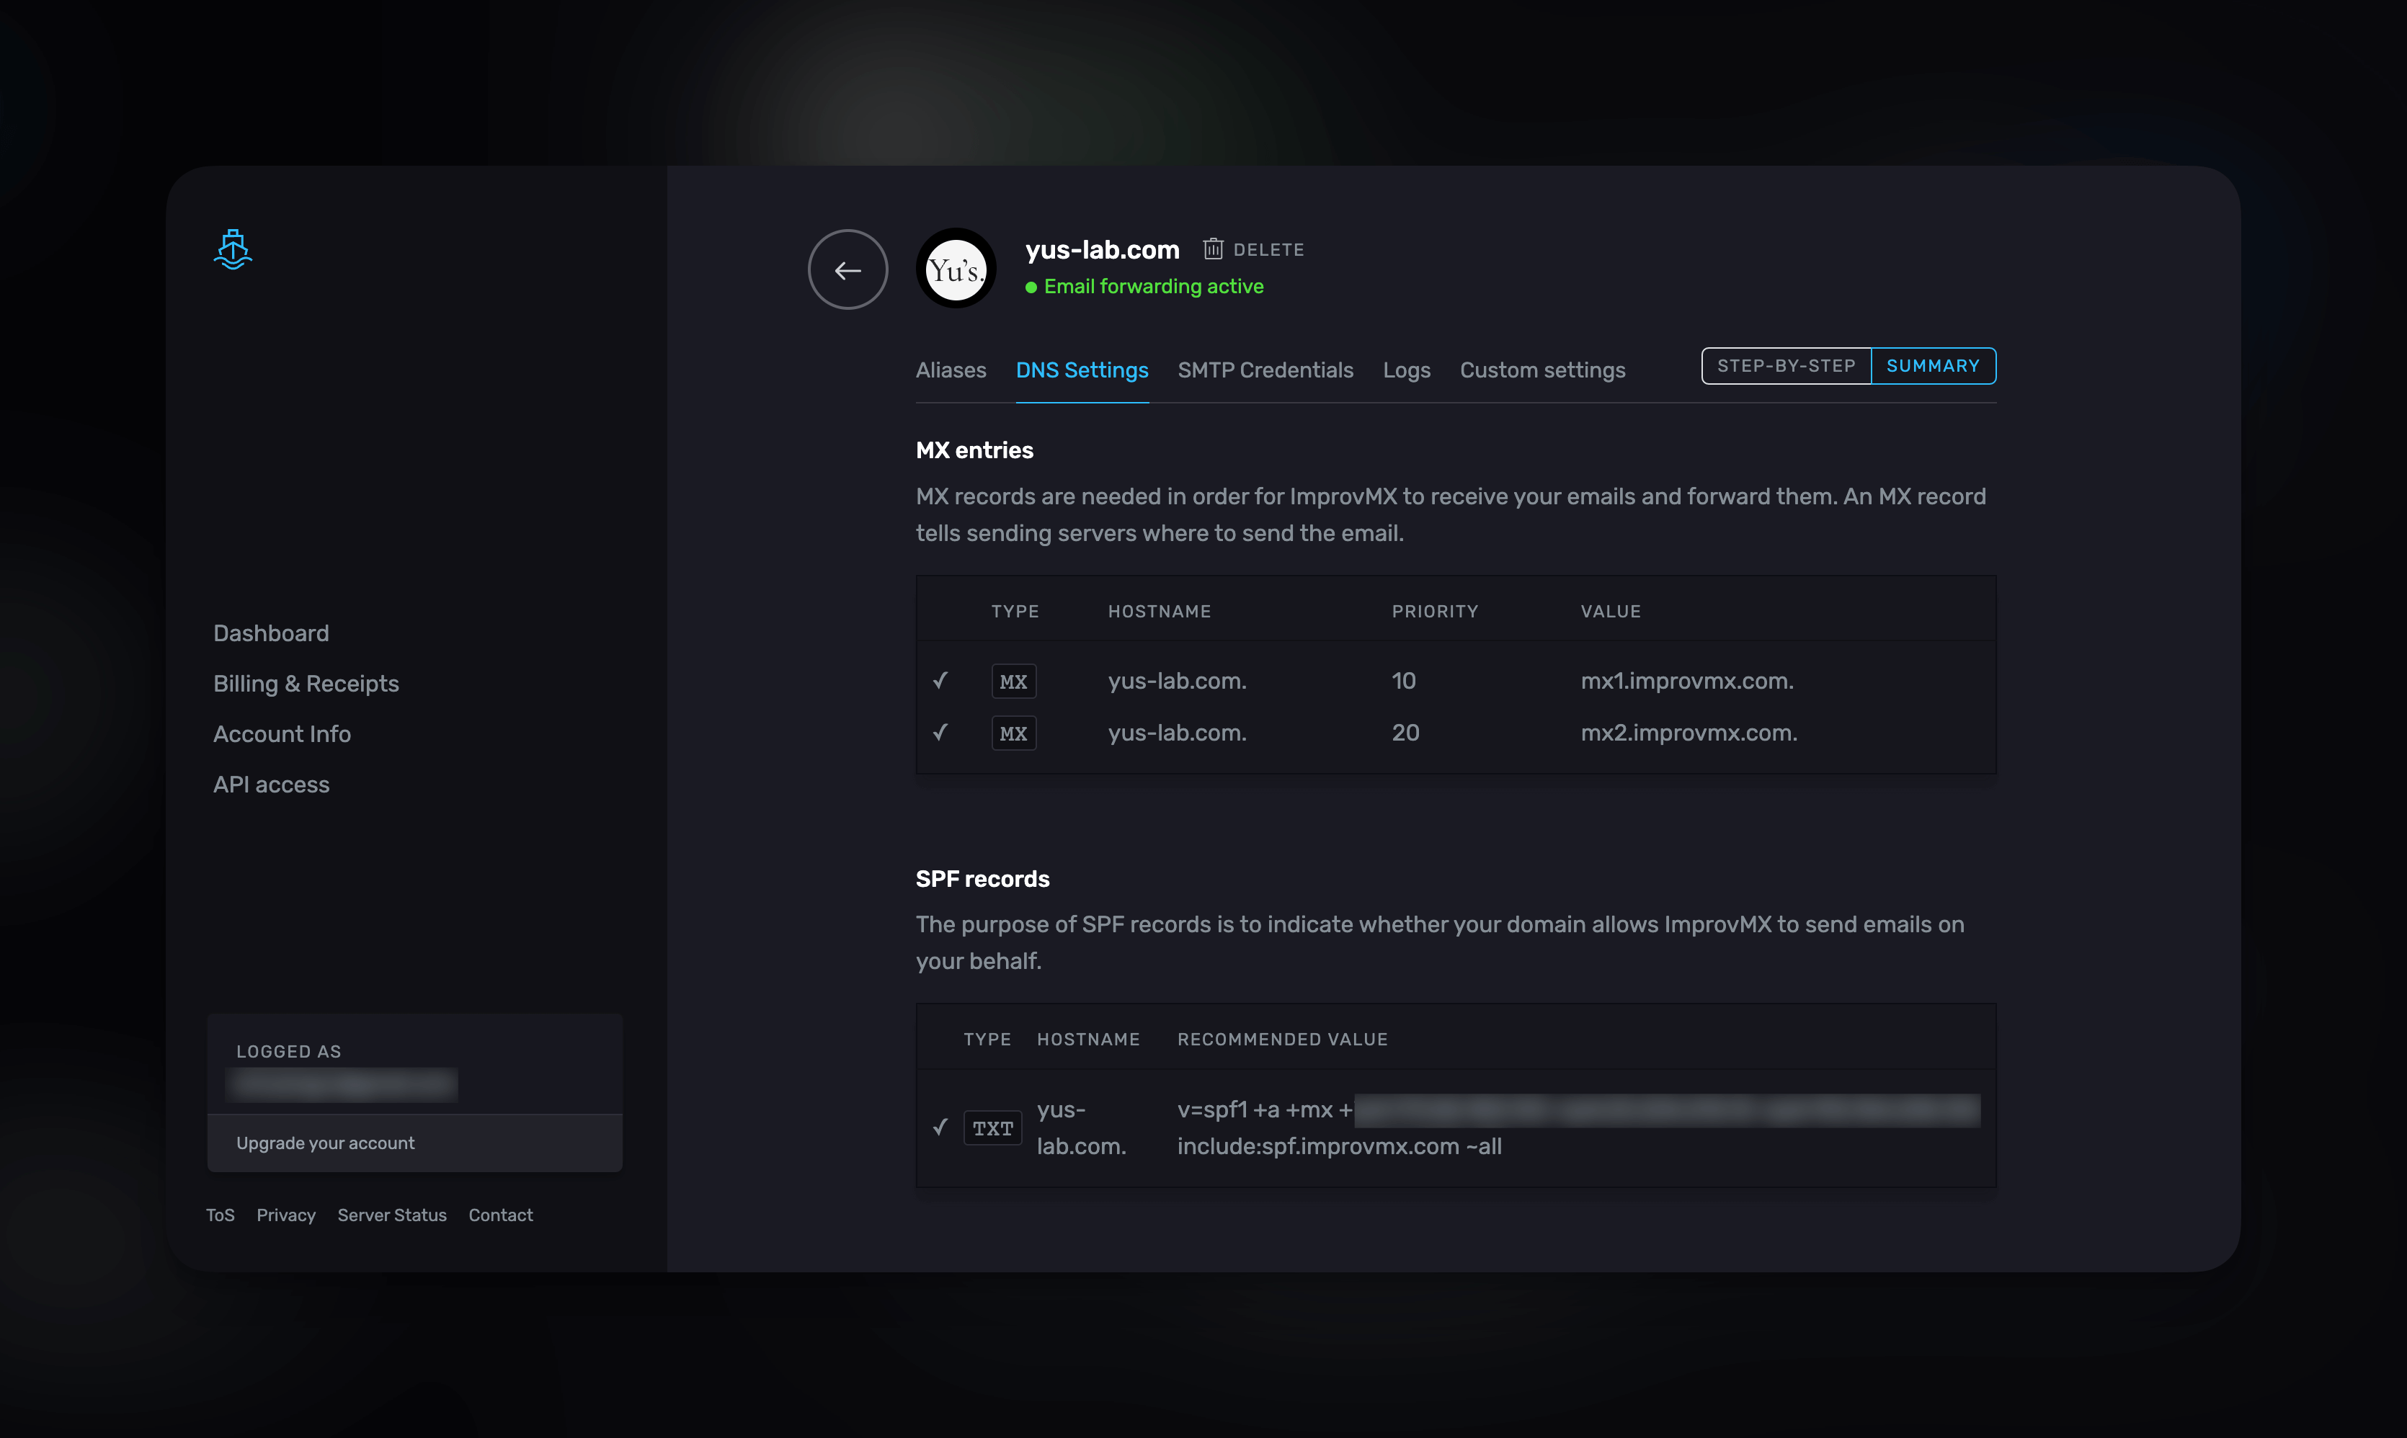Click the blurred logged-in email address
Viewport: 2407px width, 1438px height.
(342, 1085)
